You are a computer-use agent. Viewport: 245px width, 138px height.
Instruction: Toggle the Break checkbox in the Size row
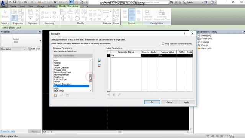point(189,56)
